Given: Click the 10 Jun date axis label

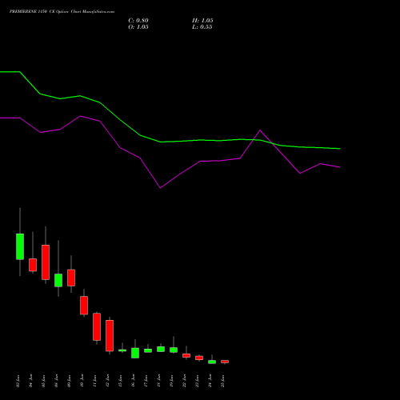Looking at the screenshot, I should 82,381.
